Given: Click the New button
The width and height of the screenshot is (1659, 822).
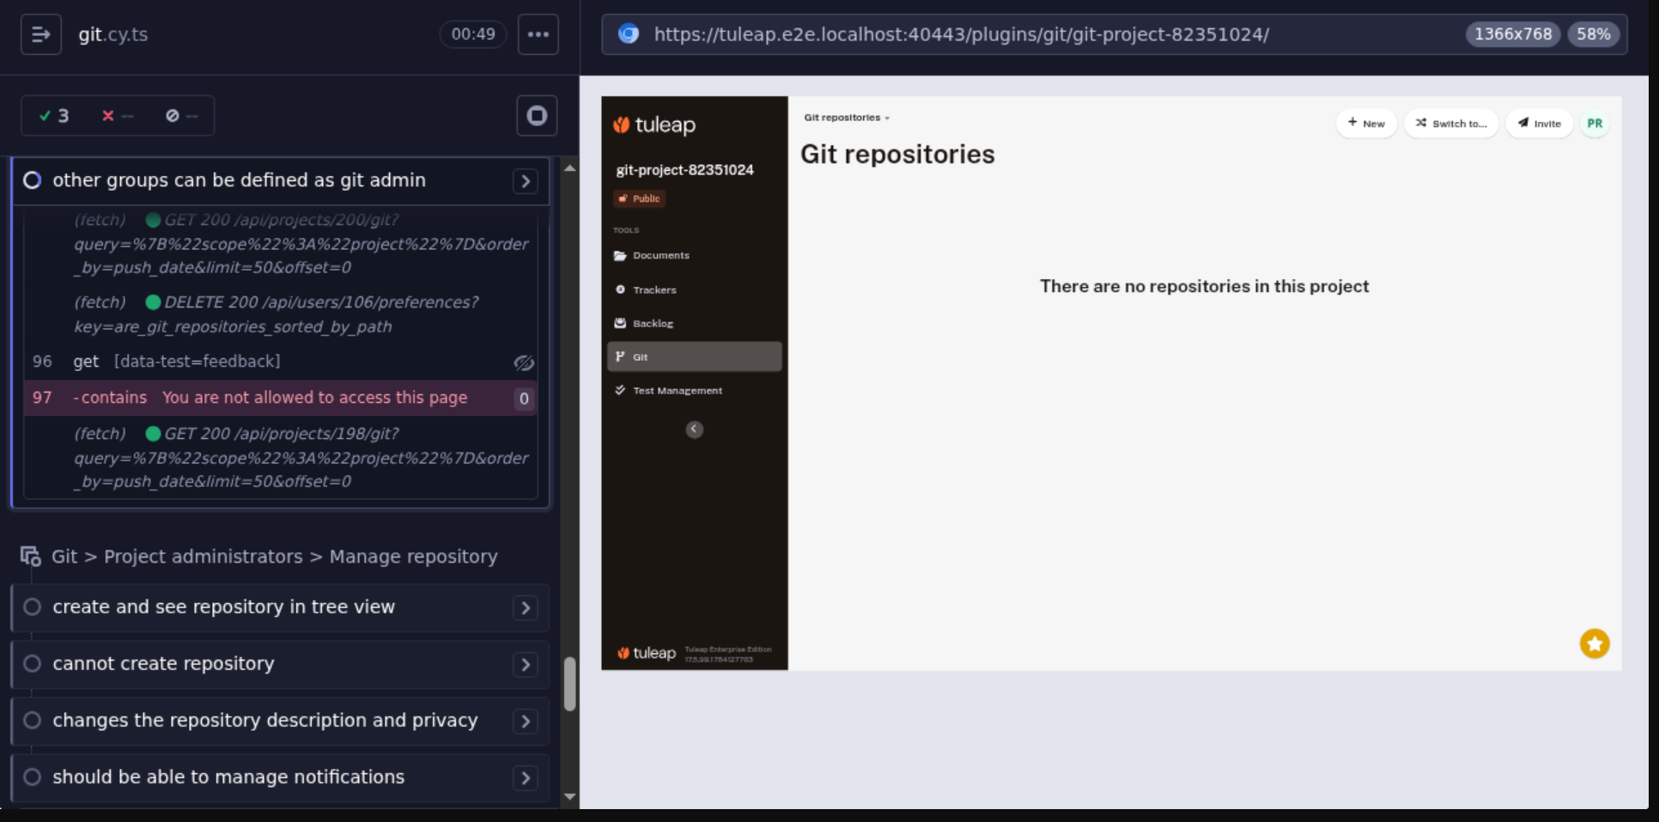Looking at the screenshot, I should pos(1366,124).
